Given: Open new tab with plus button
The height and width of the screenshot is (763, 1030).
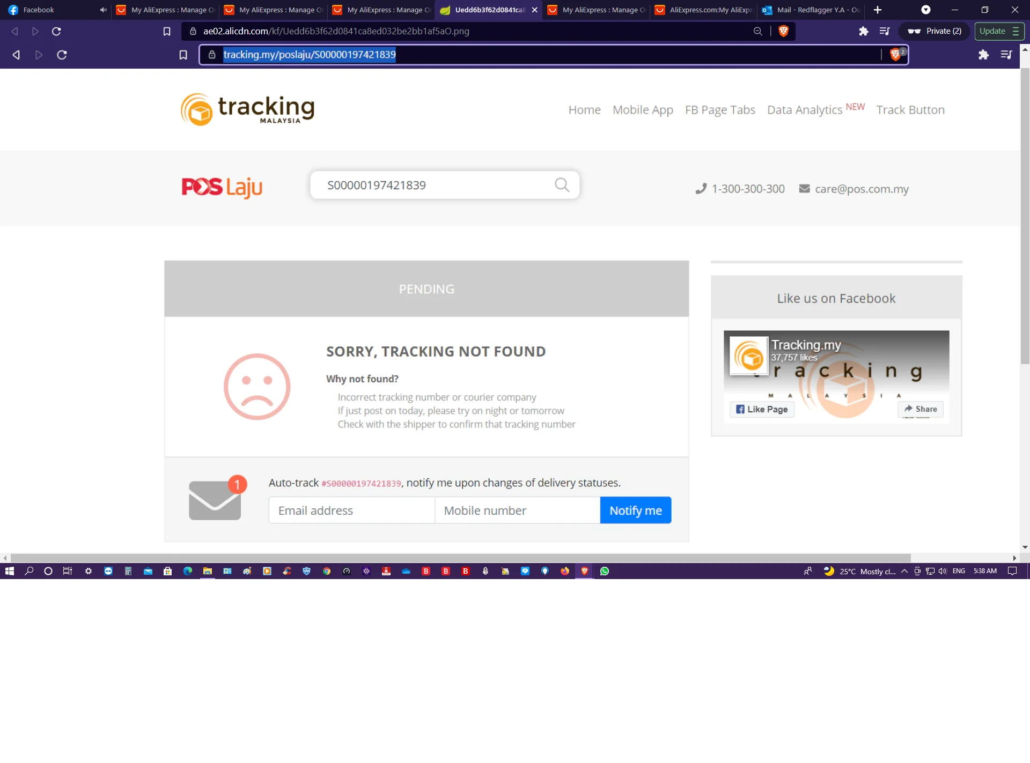Looking at the screenshot, I should 878,10.
